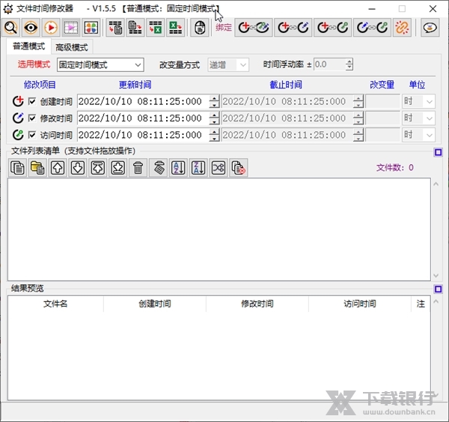Click the blue pencil icon beside 修改时间
The image size is (449, 422).
click(x=18, y=118)
